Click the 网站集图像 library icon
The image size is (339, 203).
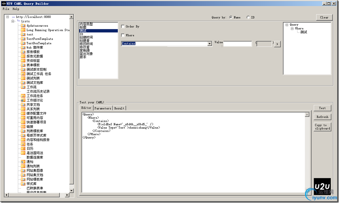pos(23,171)
